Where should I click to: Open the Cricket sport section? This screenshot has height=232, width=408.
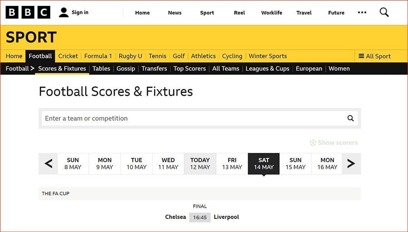tap(68, 56)
